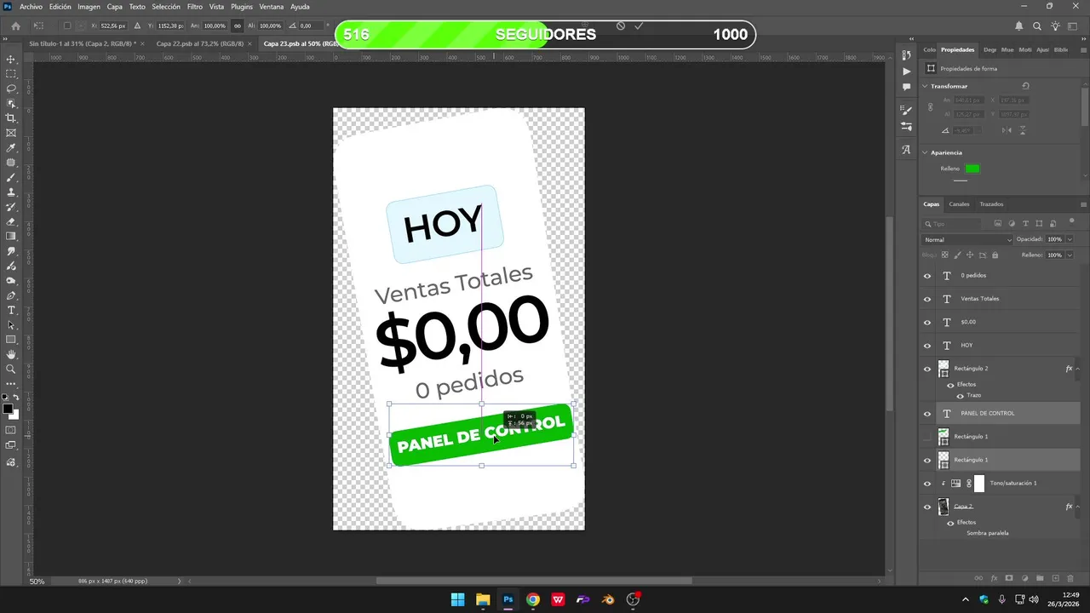Open the Archivo menu

pyautogui.click(x=31, y=7)
